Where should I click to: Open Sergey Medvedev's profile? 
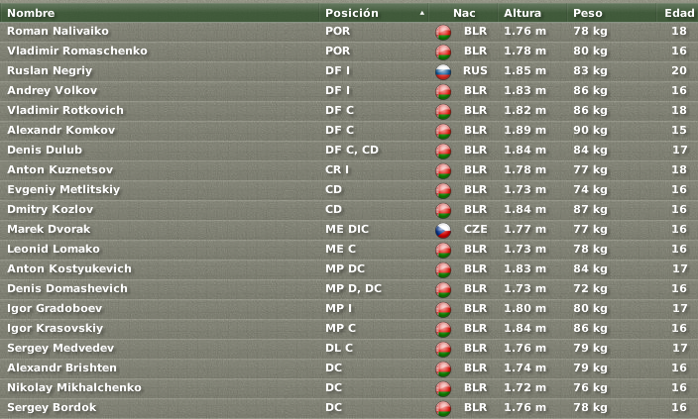[x=60, y=348]
